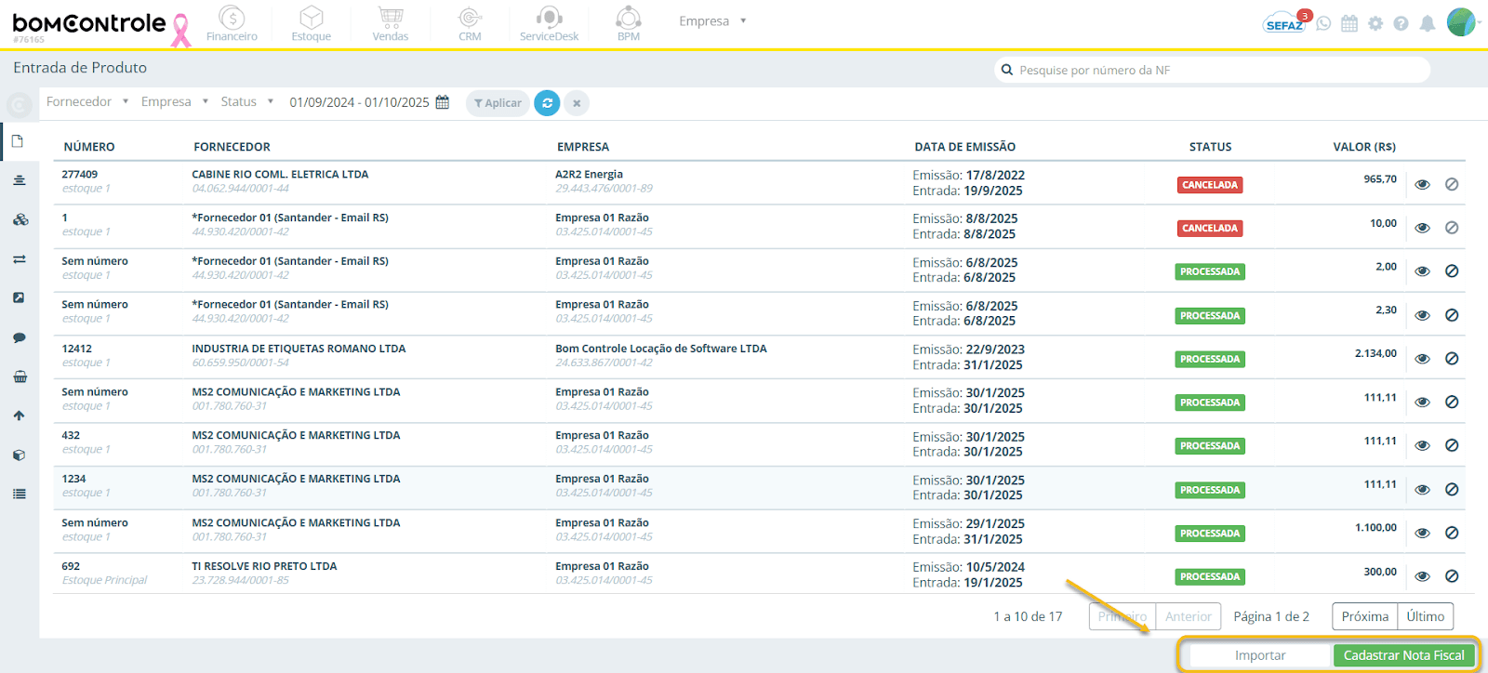Cancel invoice 692 using the circle-slash icon
This screenshot has height=673, width=1488.
[x=1452, y=576]
